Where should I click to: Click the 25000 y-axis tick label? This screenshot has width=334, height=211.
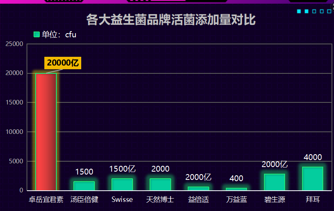[x=14, y=44]
